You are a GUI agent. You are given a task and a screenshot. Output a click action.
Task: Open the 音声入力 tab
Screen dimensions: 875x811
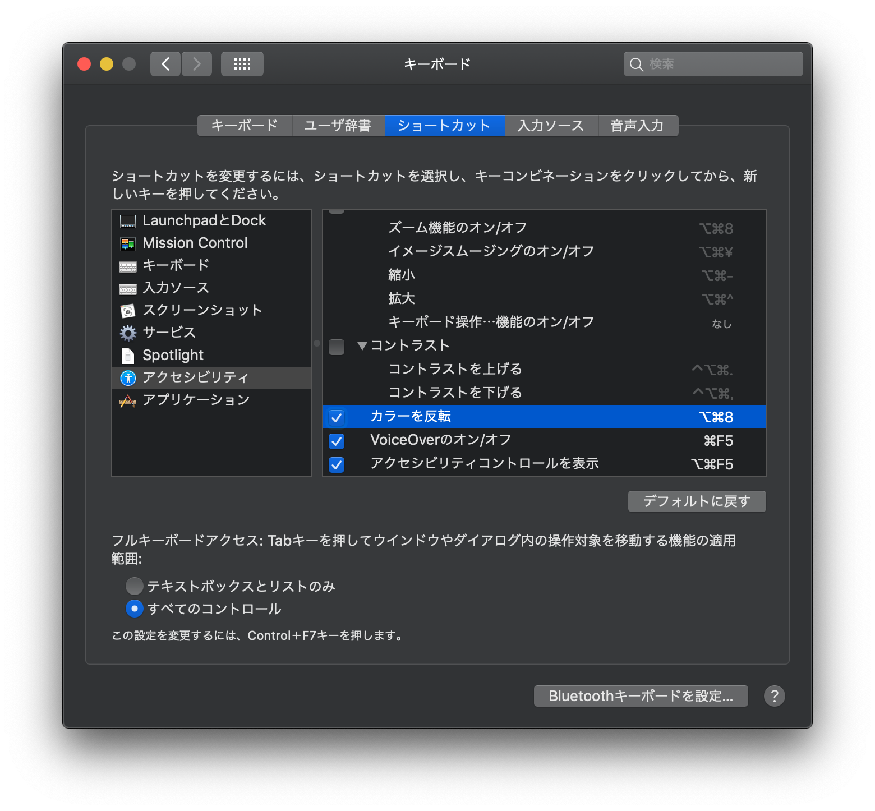(638, 125)
